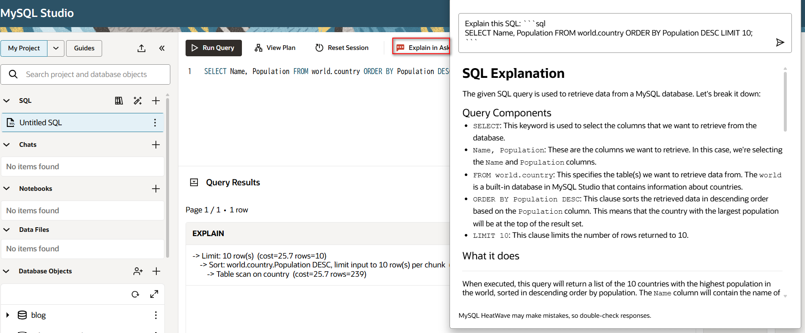Open the My Project dropdown arrow
Viewport: 805px width, 333px height.
pyautogui.click(x=56, y=48)
